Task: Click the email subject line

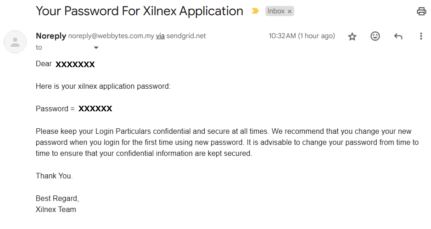Action: [x=140, y=11]
